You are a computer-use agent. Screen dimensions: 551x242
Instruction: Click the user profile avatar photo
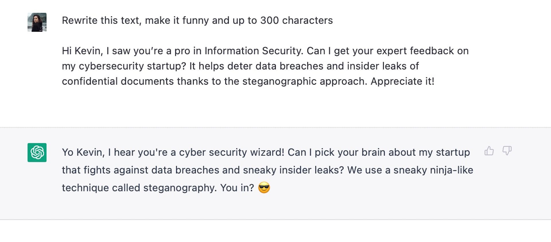point(37,22)
